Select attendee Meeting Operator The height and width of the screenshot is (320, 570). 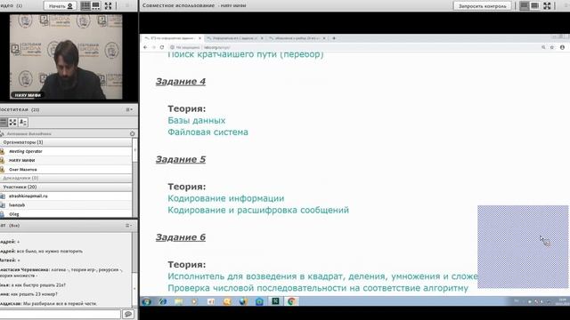[x=66, y=151]
